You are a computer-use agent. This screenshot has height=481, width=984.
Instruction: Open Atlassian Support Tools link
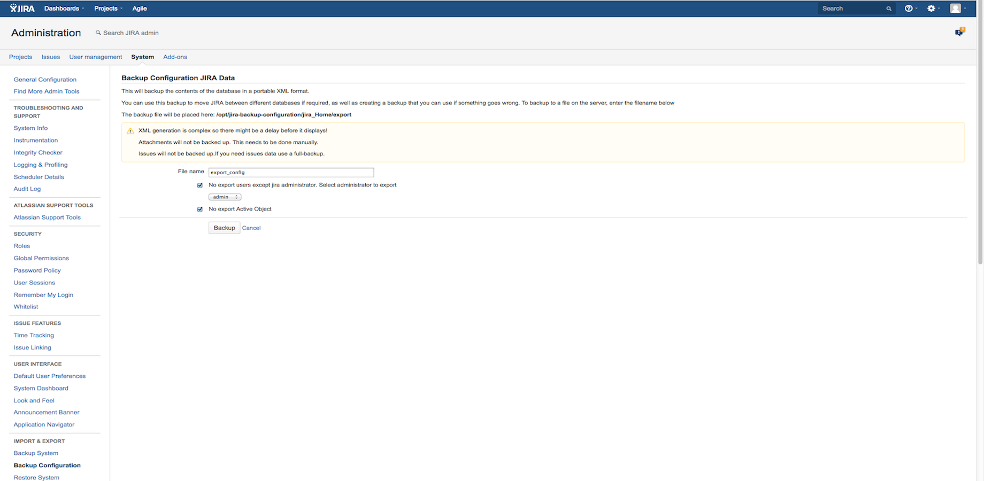pos(47,218)
